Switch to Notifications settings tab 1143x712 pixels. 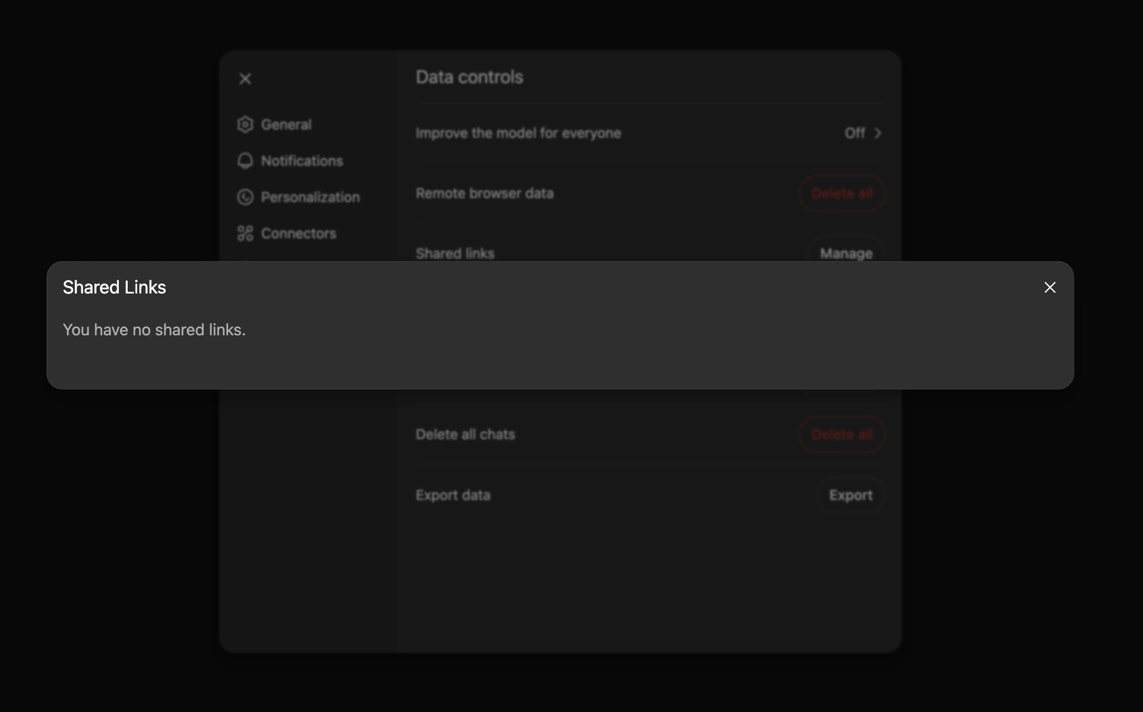click(302, 161)
